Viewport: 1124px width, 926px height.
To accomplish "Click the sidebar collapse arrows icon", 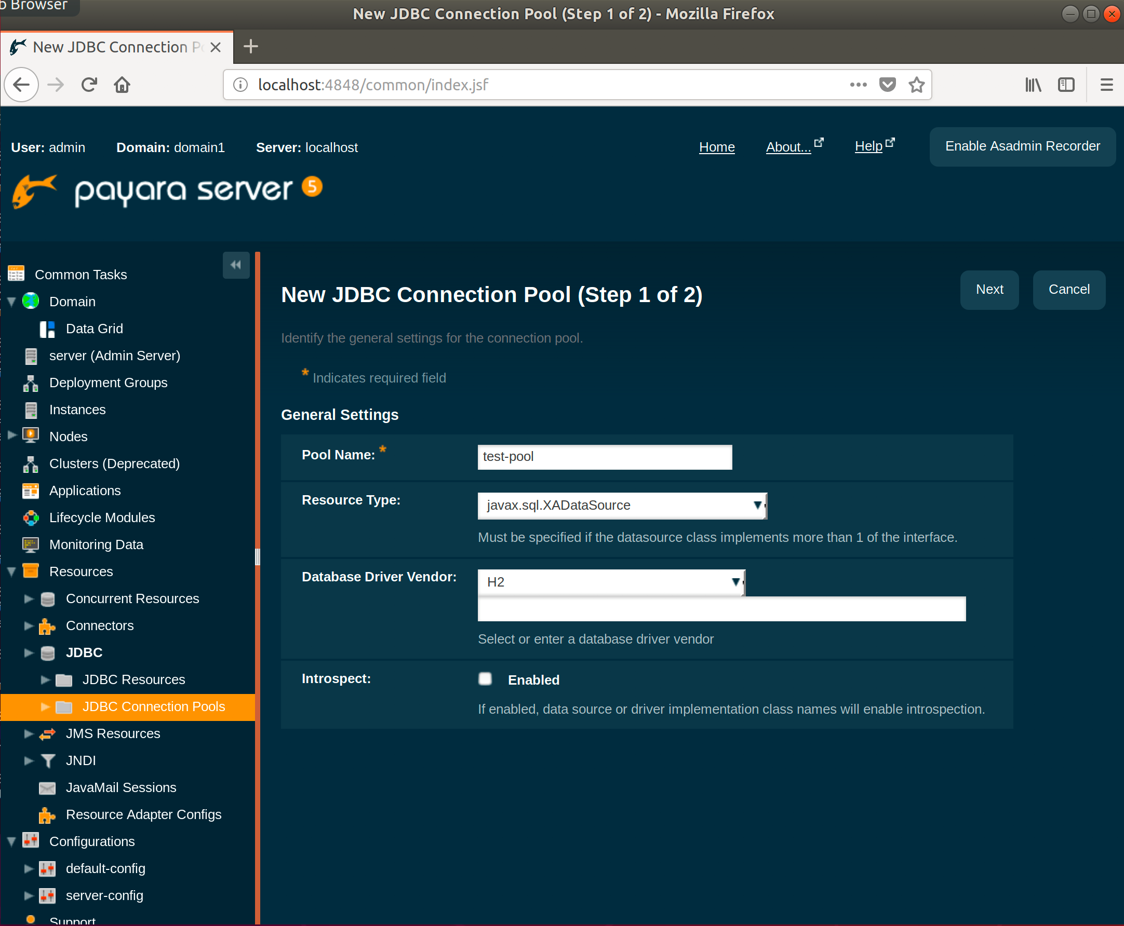I will pos(236,265).
